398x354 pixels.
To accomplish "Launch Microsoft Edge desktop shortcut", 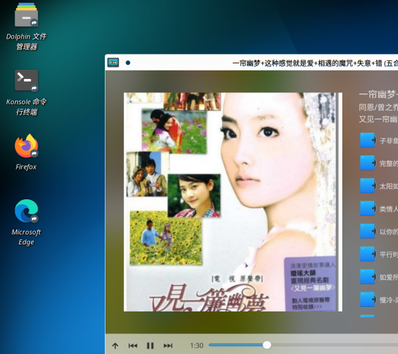I will 27,222.
